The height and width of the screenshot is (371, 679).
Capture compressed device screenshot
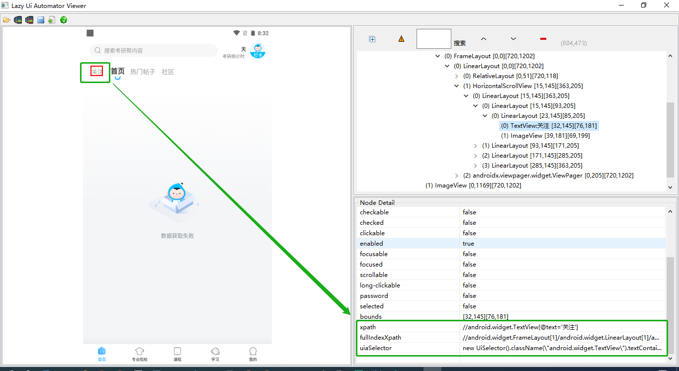[x=29, y=19]
